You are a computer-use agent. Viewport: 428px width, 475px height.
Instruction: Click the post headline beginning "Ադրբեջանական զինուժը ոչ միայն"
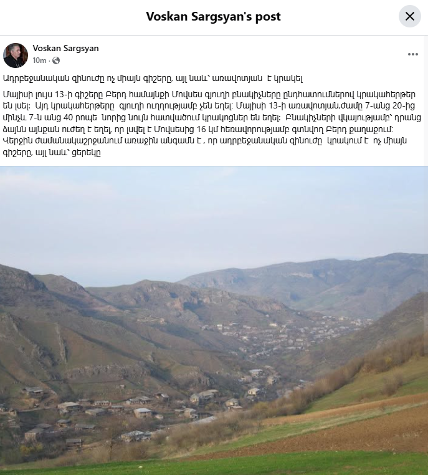tap(153, 78)
